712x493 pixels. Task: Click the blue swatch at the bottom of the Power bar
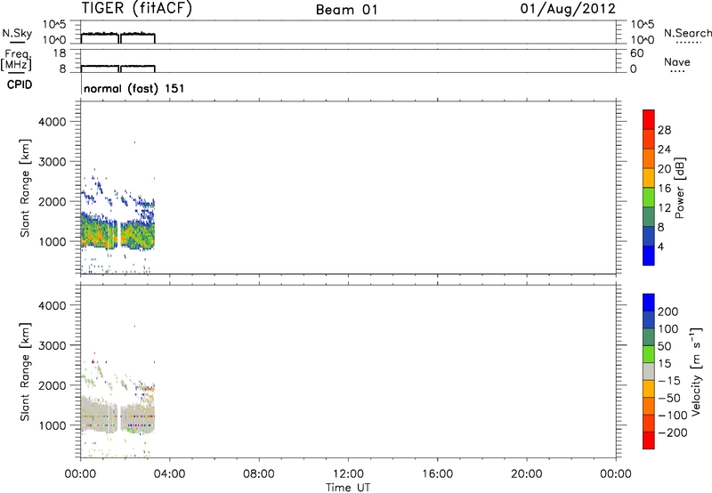(649, 255)
